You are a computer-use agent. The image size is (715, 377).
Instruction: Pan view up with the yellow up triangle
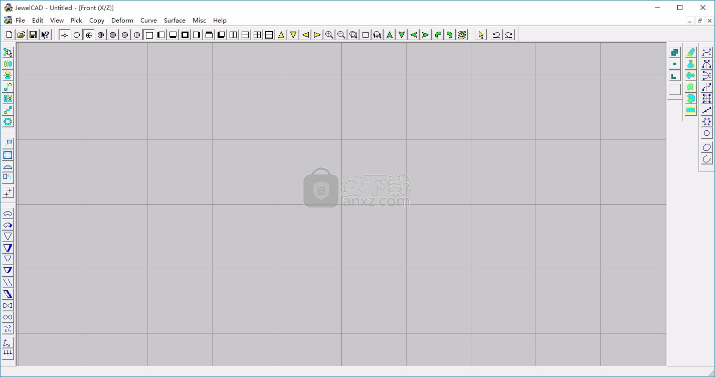281,35
